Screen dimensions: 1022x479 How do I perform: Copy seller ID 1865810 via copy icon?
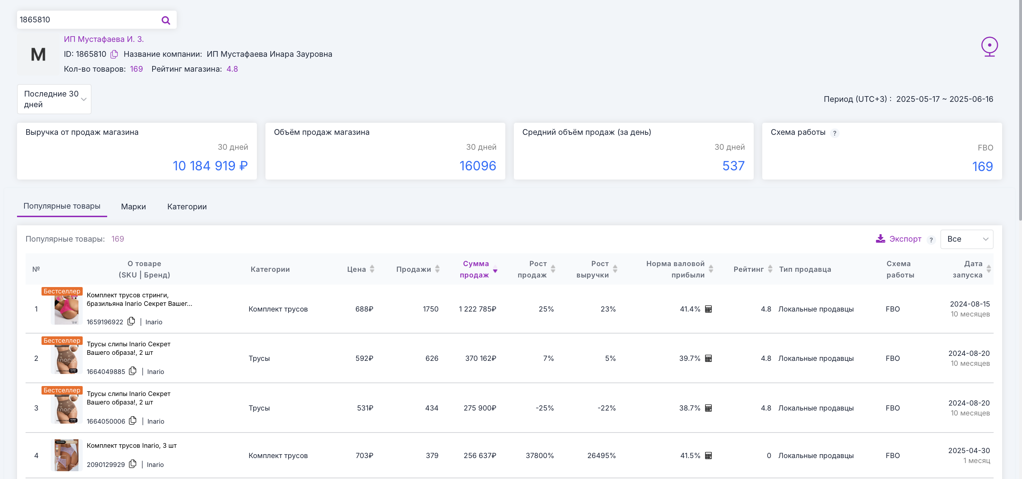tap(114, 54)
